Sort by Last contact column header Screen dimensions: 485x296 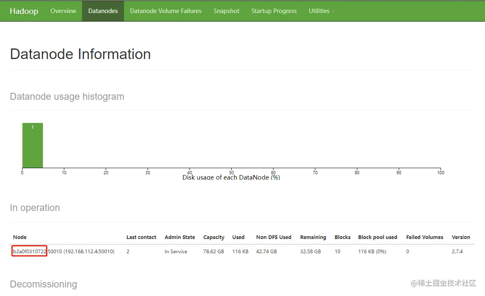click(x=142, y=237)
